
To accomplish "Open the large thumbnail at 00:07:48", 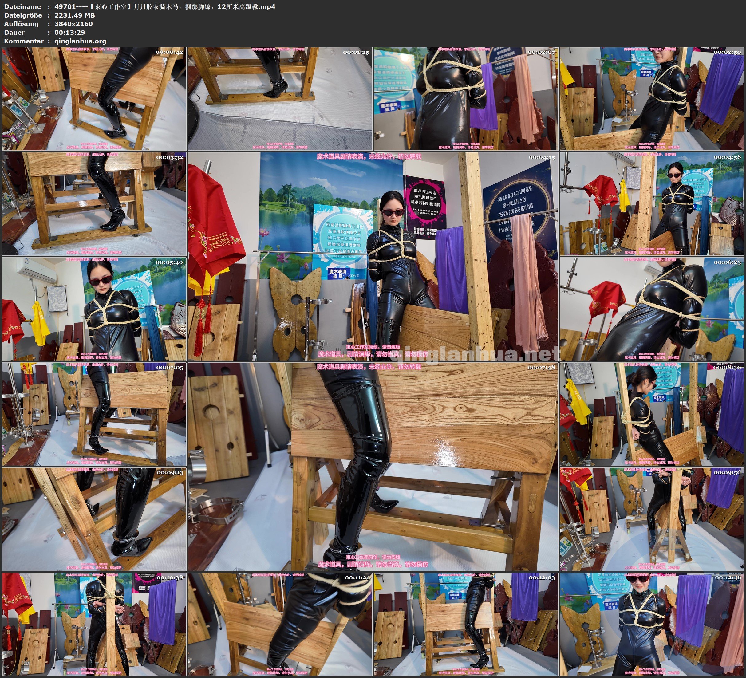I will 373,466.
